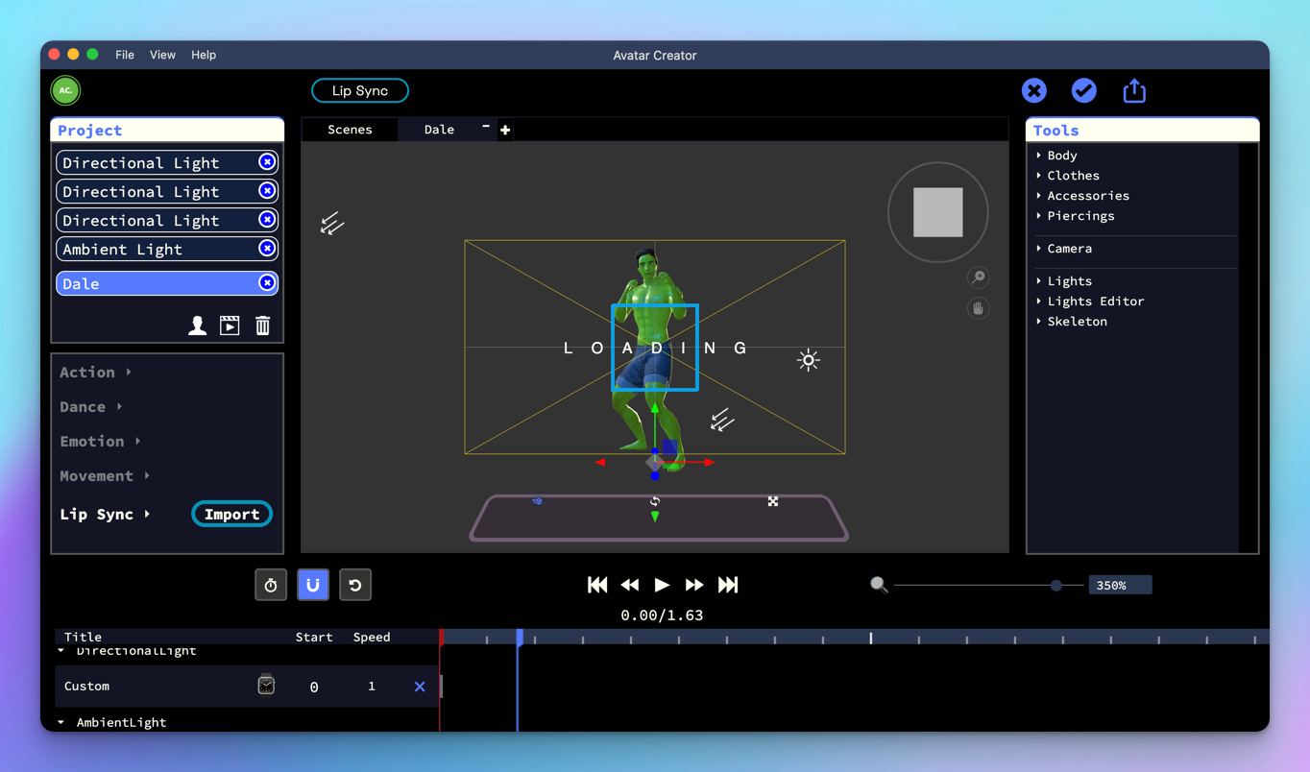The width and height of the screenshot is (1310, 772).
Task: Click the stopwatch timer icon
Action: [x=271, y=585]
